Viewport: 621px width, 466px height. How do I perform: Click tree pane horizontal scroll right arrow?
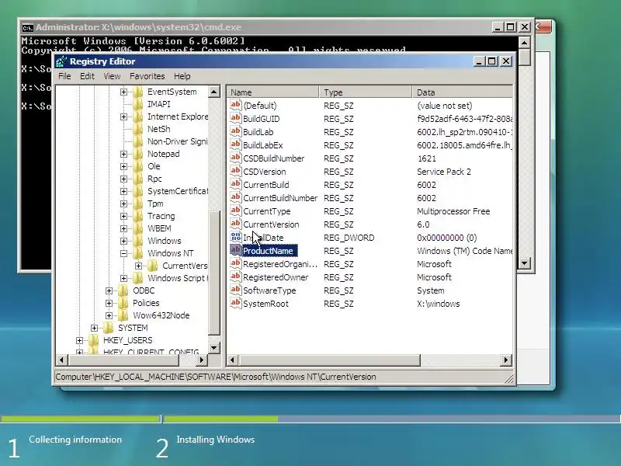point(202,360)
